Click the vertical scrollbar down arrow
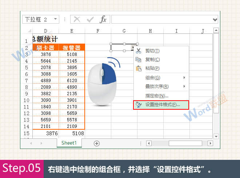This screenshot has width=240, height=178. (x=215, y=136)
